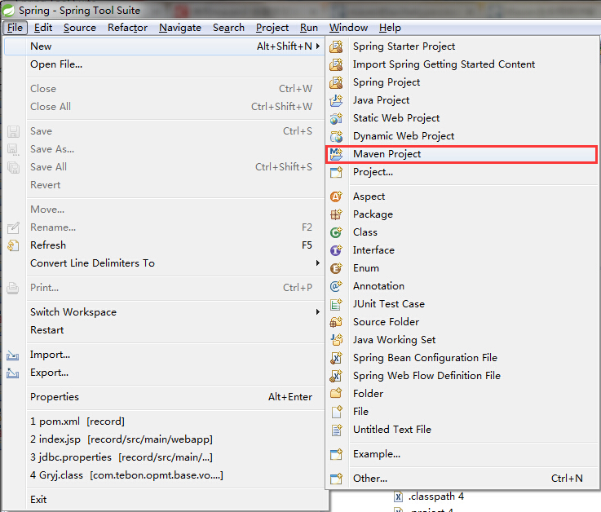Click the Spring Web Flow Definition File icon
601x512 pixels.
[x=336, y=376]
